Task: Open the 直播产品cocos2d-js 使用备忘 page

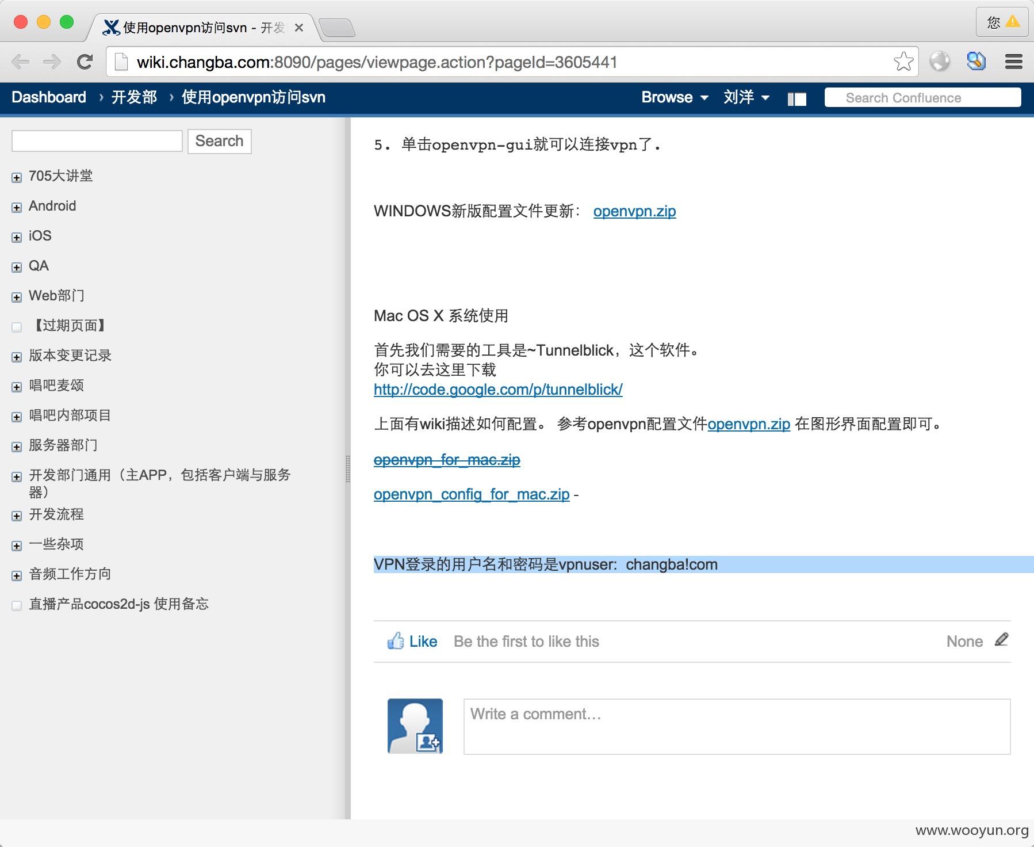Action: click(x=118, y=604)
